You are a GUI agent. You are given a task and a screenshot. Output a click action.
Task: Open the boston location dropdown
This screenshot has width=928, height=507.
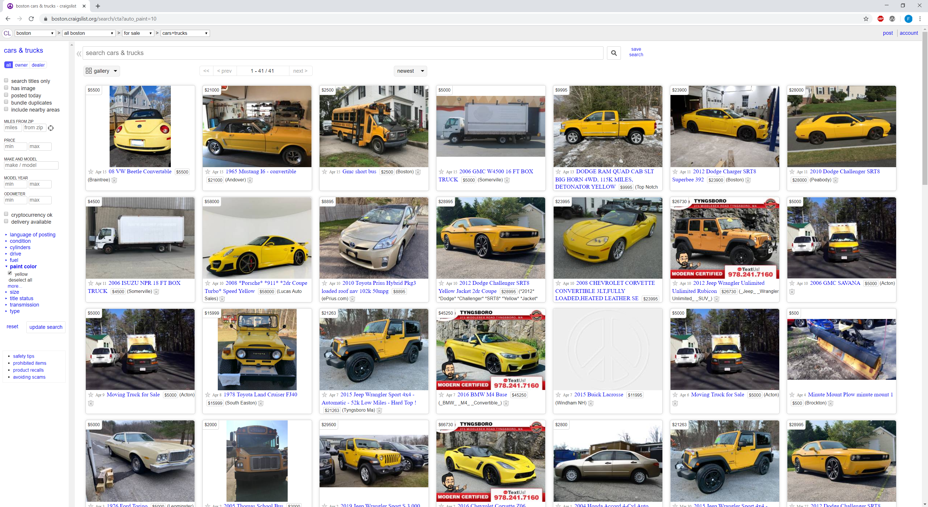pos(35,33)
